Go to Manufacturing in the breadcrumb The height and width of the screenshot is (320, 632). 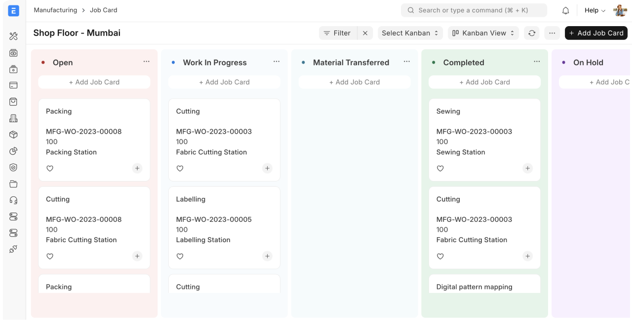(55, 10)
